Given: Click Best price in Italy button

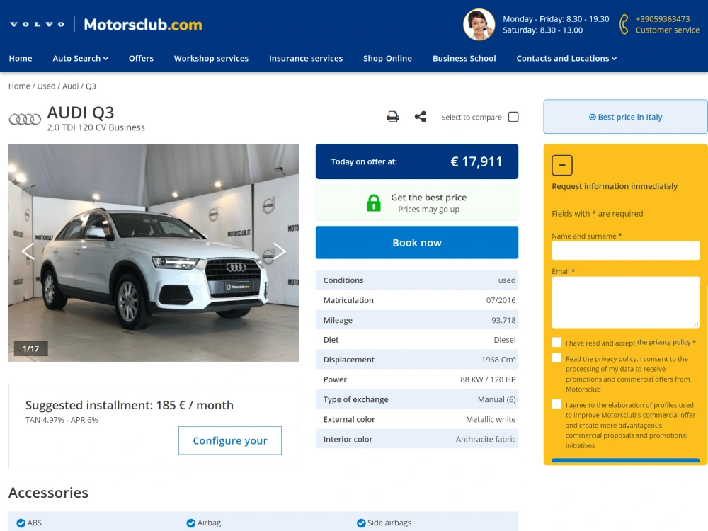Looking at the screenshot, I should click(625, 117).
